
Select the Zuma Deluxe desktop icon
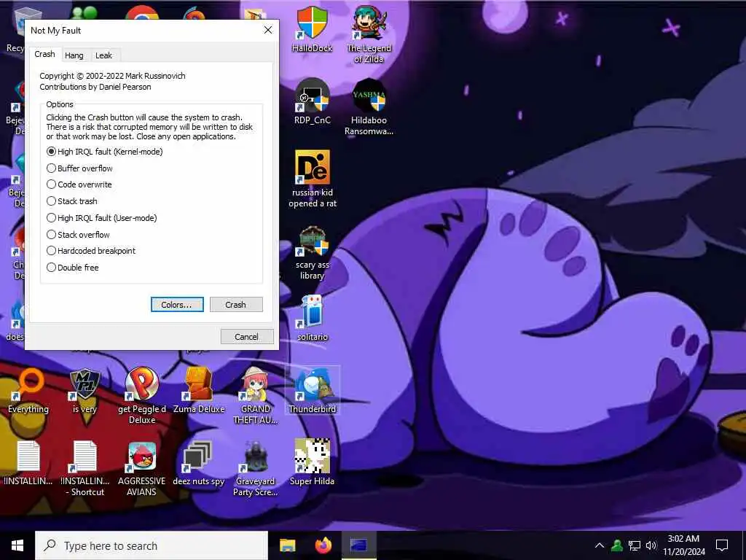pos(199,390)
